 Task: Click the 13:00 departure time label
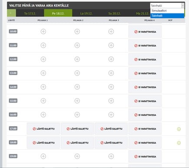13,73
